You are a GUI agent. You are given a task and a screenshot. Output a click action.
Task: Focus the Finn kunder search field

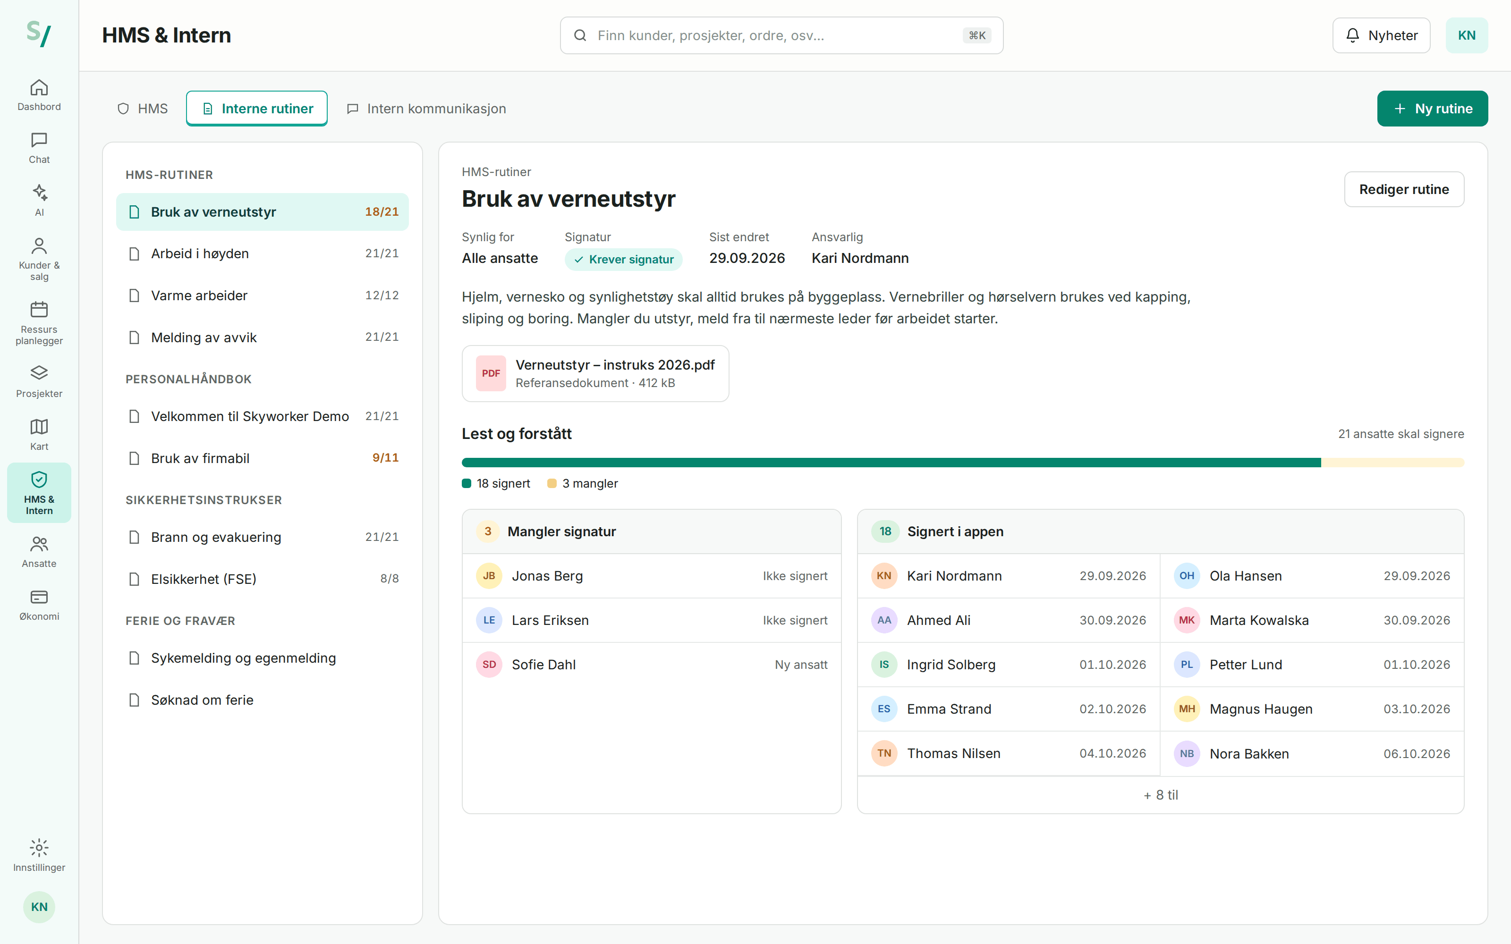click(781, 35)
